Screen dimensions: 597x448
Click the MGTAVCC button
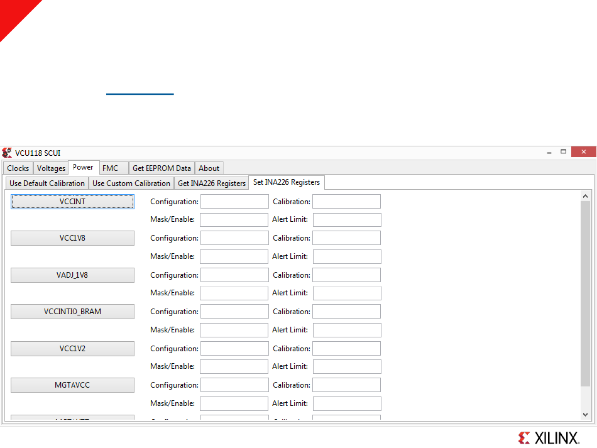[x=72, y=385]
